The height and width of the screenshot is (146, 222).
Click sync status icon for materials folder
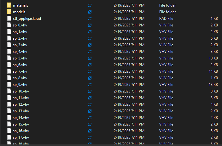click(90, 5)
